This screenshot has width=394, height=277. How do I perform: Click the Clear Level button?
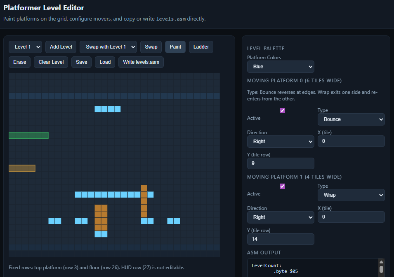pos(51,62)
